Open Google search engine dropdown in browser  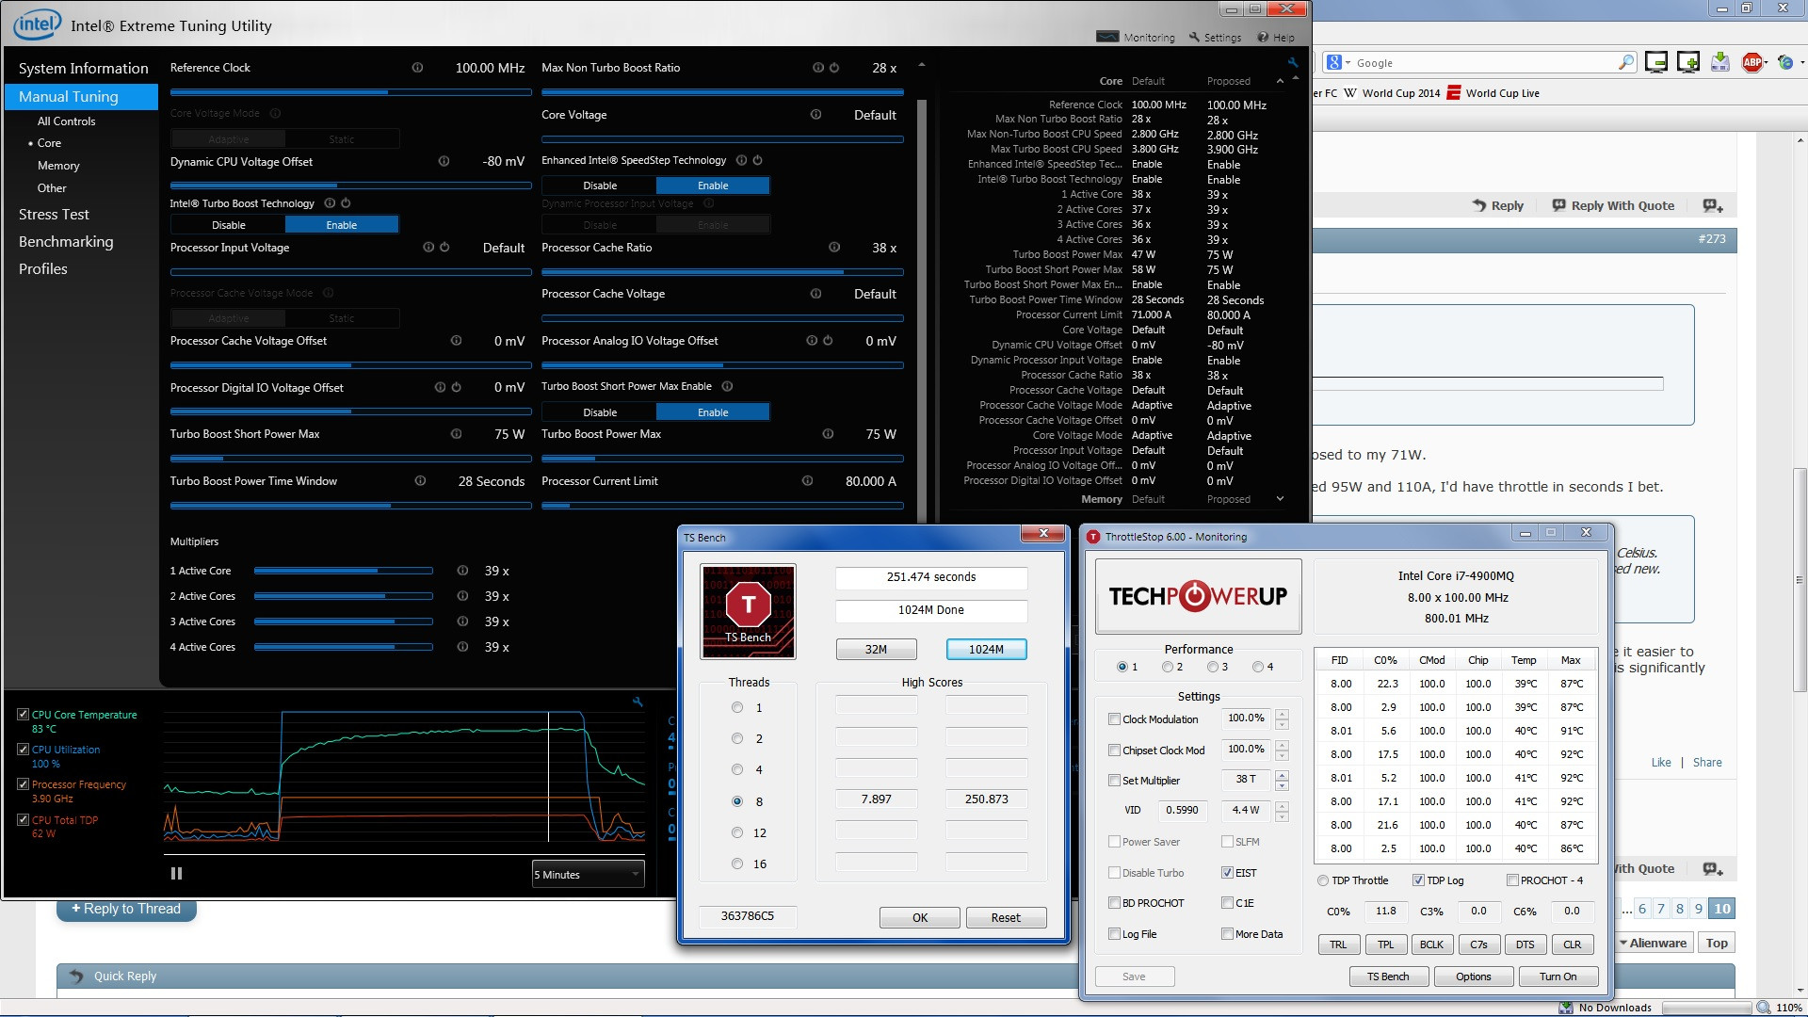[1336, 63]
